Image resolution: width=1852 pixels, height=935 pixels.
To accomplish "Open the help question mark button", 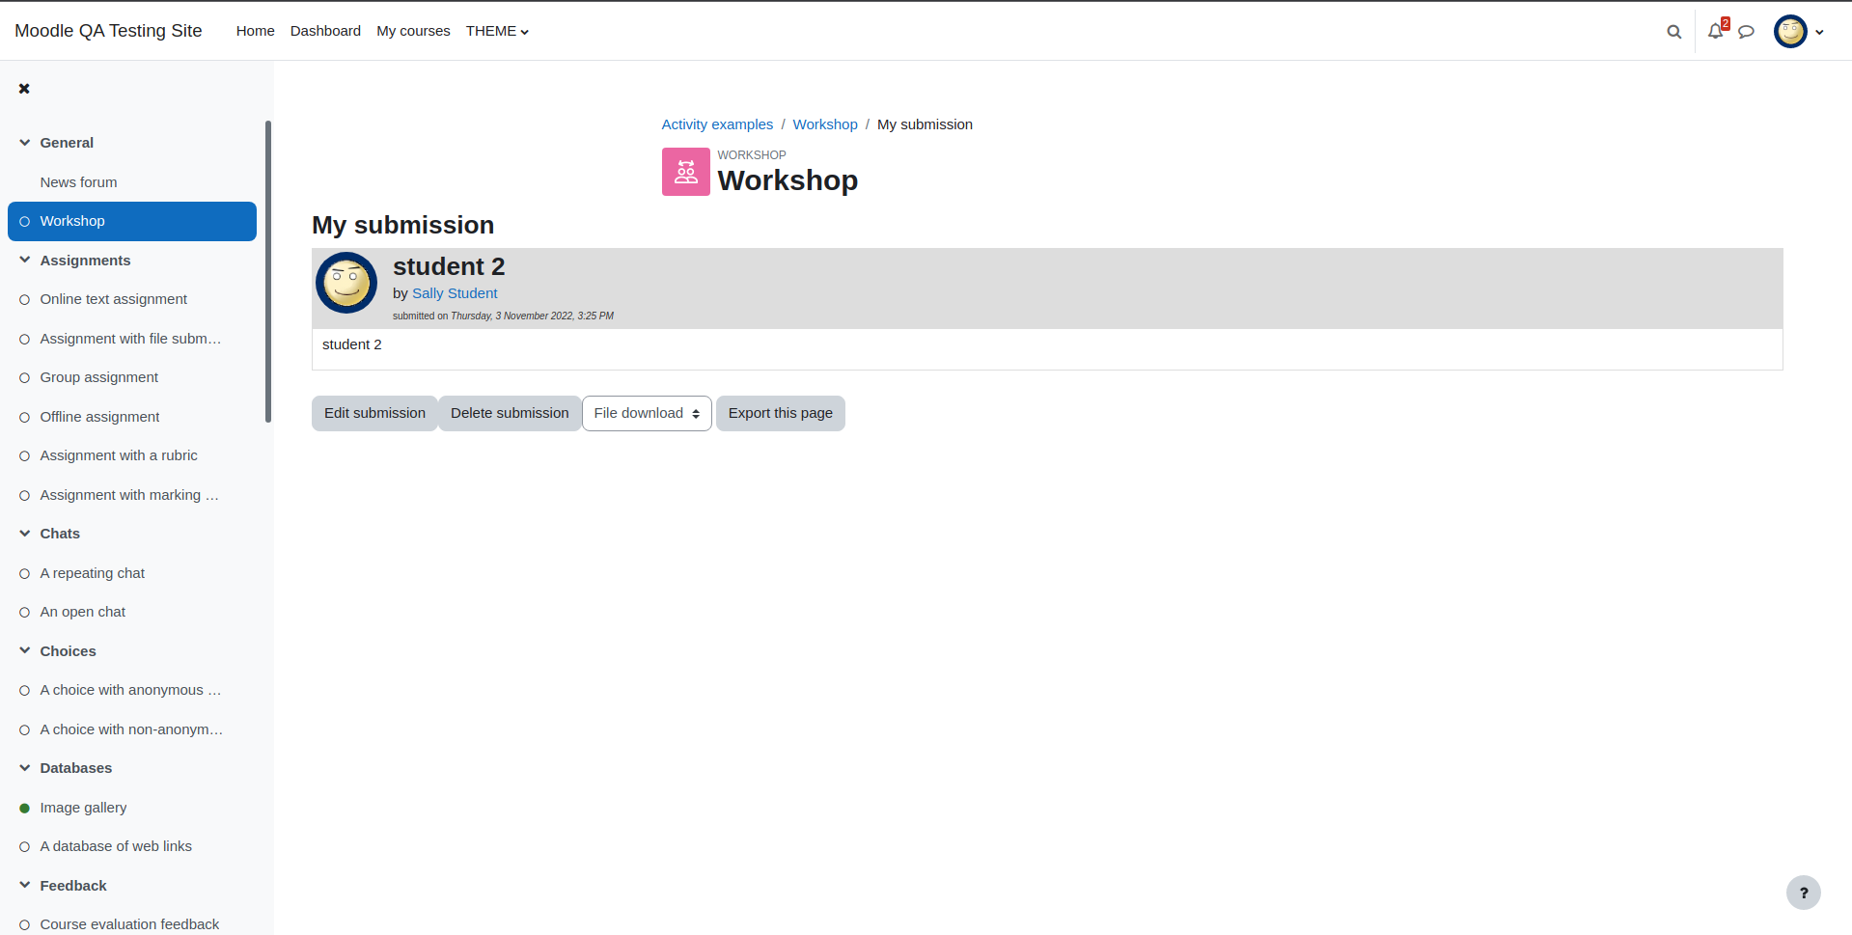I will pyautogui.click(x=1803, y=893).
